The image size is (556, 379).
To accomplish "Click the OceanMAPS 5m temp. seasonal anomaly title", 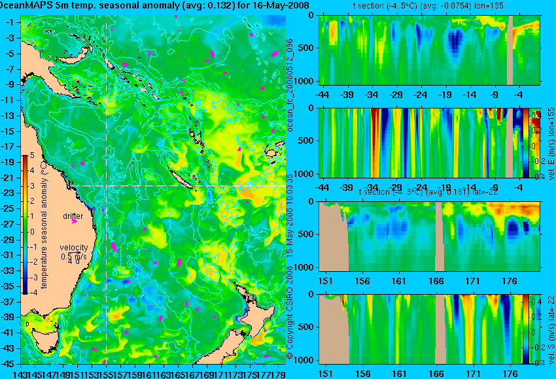I will [x=154, y=5].
